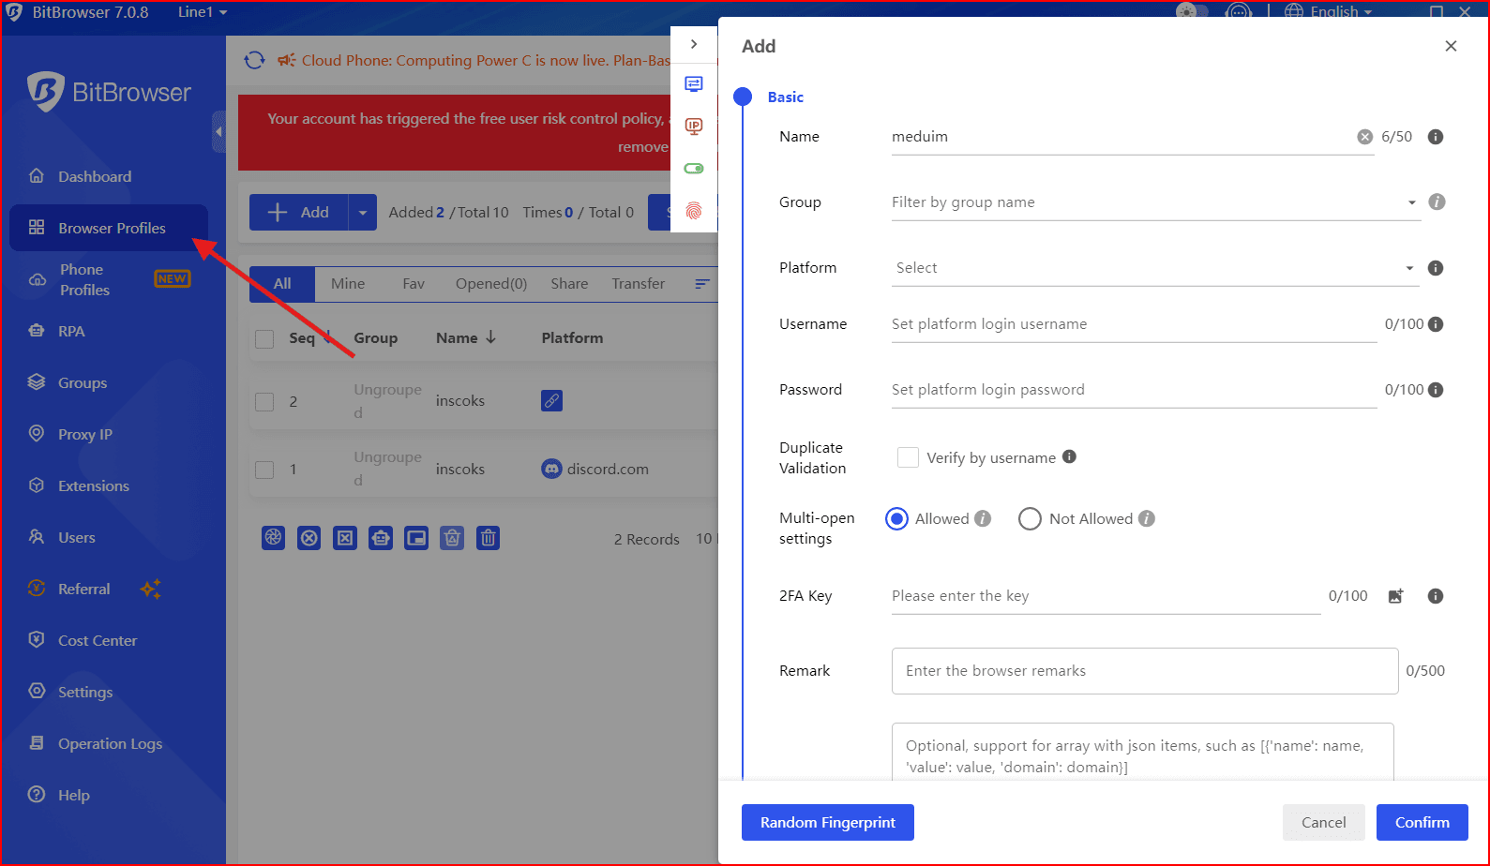Click the info icon next to Group field
The width and height of the screenshot is (1490, 866).
coord(1437,202)
